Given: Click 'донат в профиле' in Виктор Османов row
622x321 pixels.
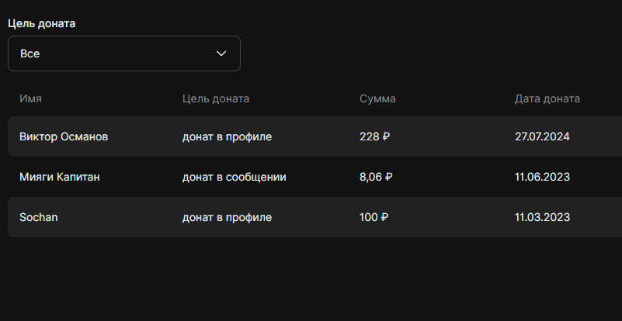Looking at the screenshot, I should [227, 136].
